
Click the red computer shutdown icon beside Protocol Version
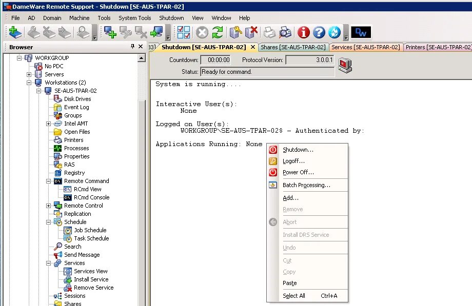(x=345, y=65)
